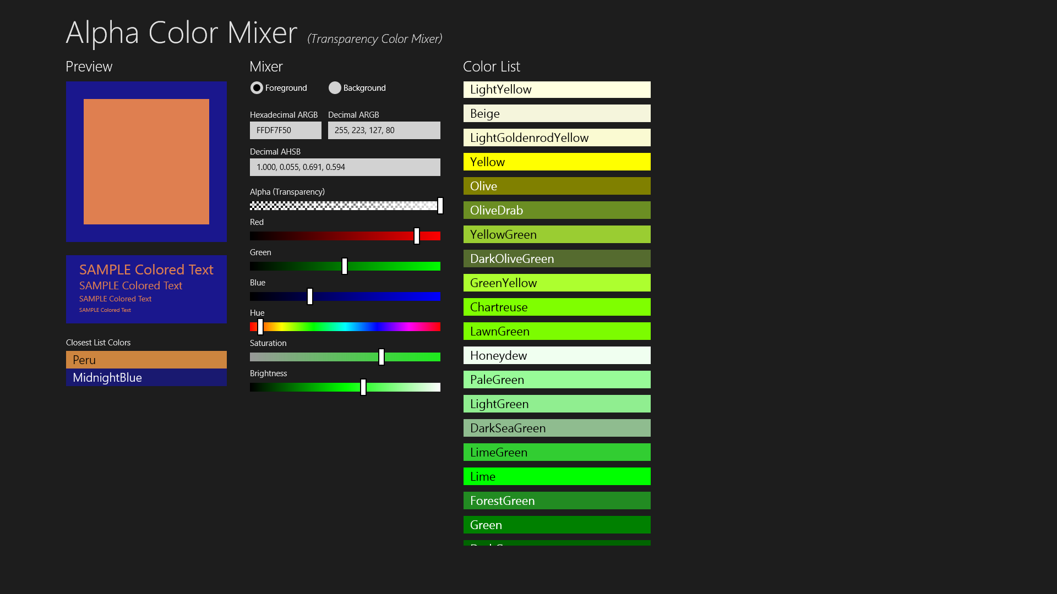Pick MidnightBlue from Closest List Colors
This screenshot has height=594, width=1057.
(x=146, y=377)
